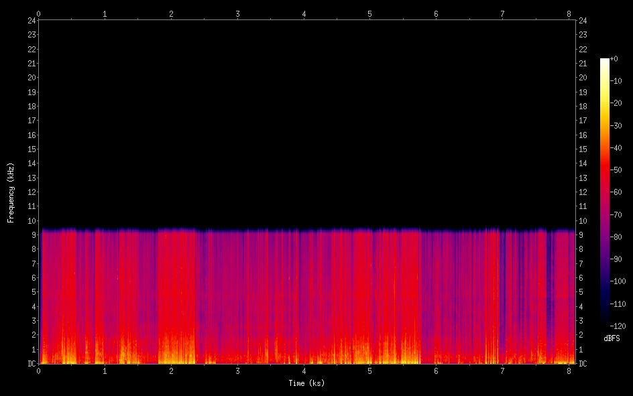
Task: Select the 4 ks tick on the bottom time axis
Action: click(x=304, y=371)
